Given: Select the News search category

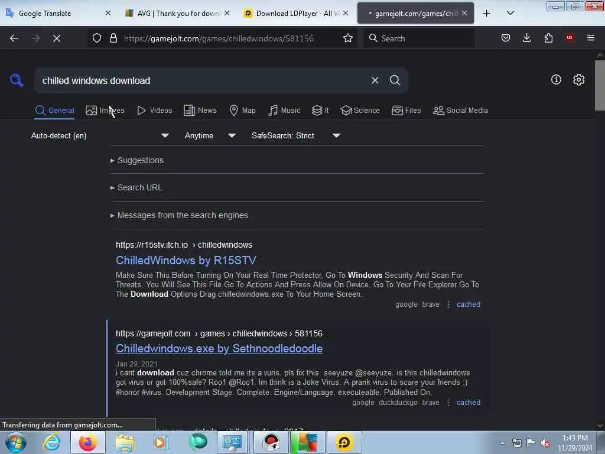Looking at the screenshot, I should [x=200, y=111].
